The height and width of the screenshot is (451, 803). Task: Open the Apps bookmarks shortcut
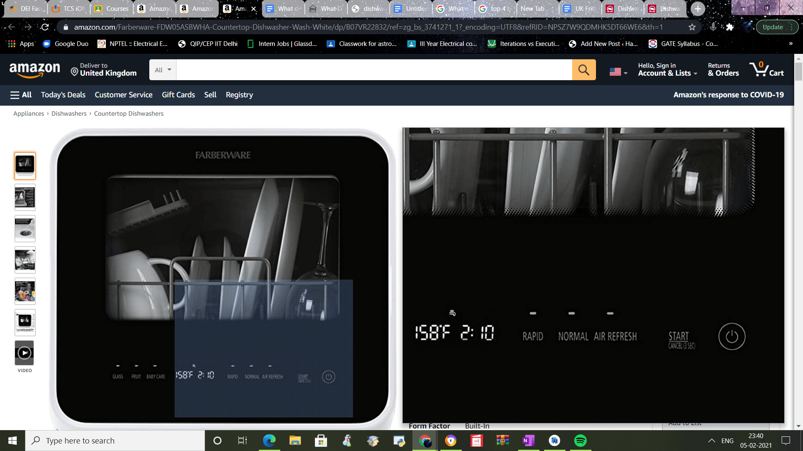[x=21, y=43]
